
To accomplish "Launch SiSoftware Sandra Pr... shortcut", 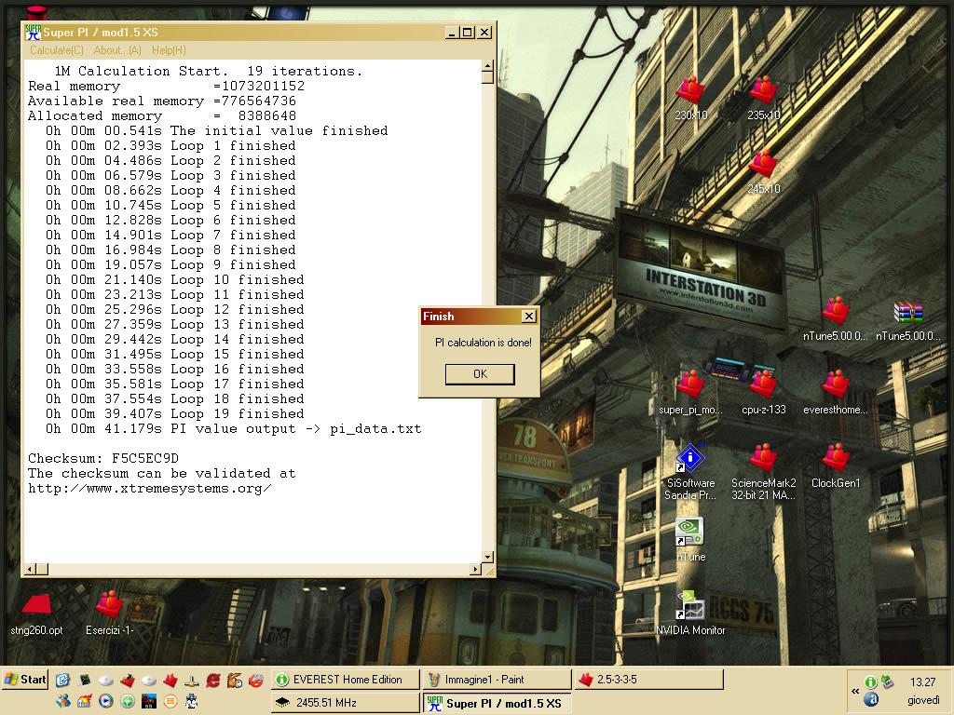I will click(690, 472).
